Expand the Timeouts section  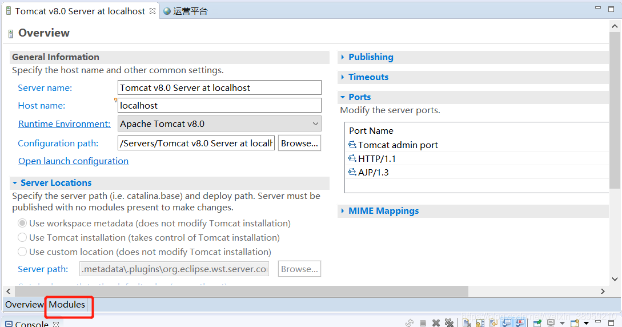[x=343, y=77]
